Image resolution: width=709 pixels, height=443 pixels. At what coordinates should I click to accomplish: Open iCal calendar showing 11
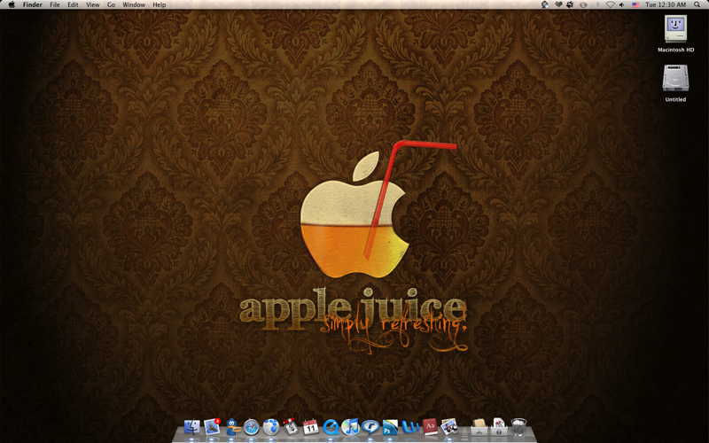pos(311,427)
